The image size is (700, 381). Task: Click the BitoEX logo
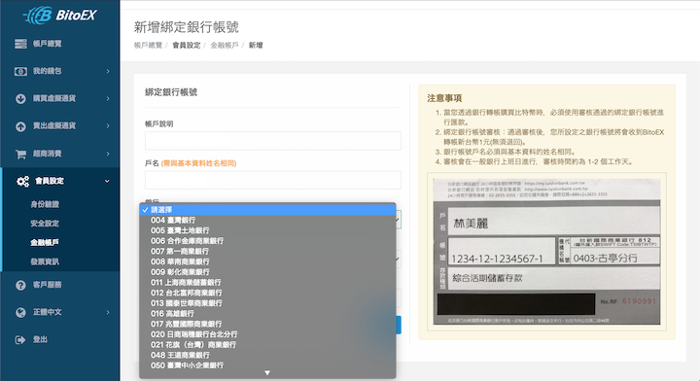pyautogui.click(x=60, y=16)
